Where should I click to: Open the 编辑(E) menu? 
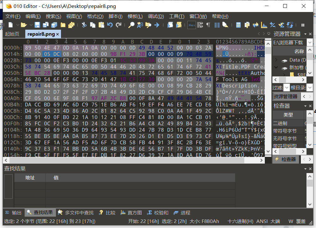pos(33,16)
